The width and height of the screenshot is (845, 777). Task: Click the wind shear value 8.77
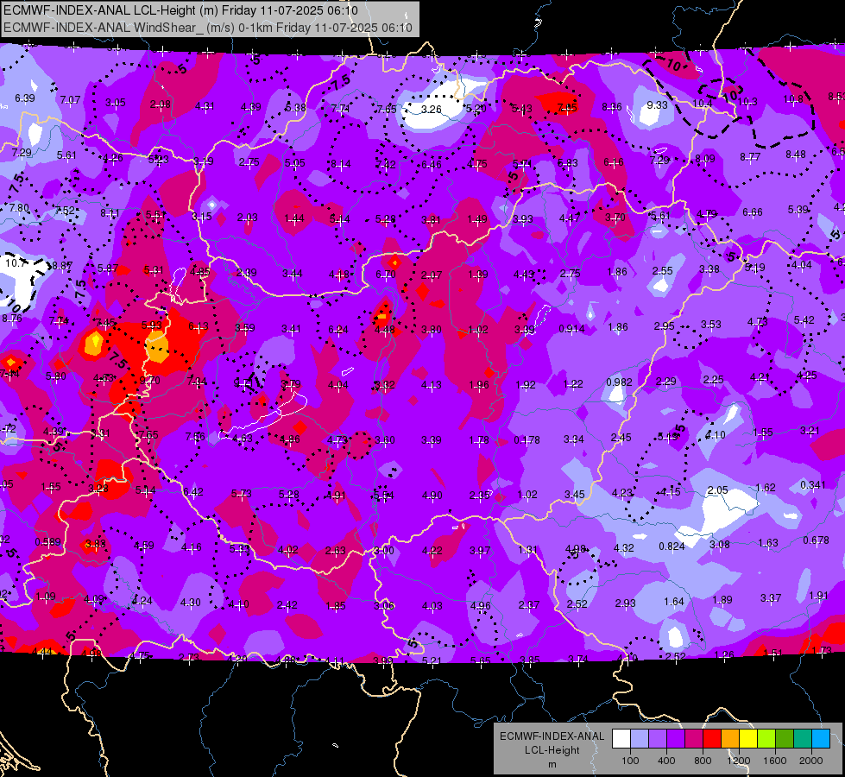click(750, 157)
